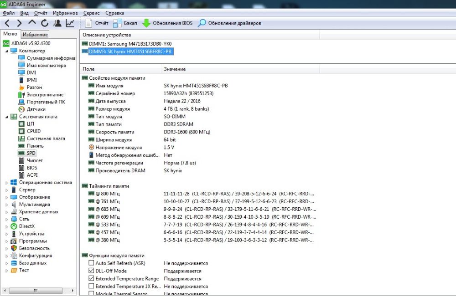Click the Портативный ПК laptop icon
Image resolution: width=456 pixels, height=297 pixels.
point(21,102)
